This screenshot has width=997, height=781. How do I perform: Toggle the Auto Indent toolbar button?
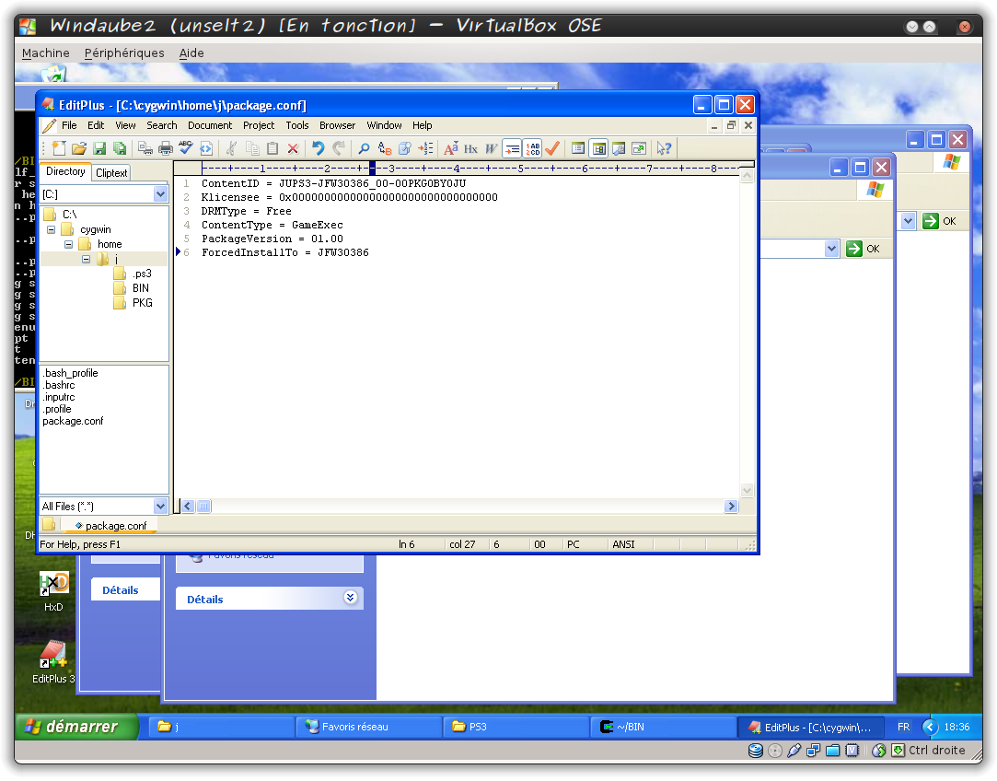pyautogui.click(x=512, y=149)
